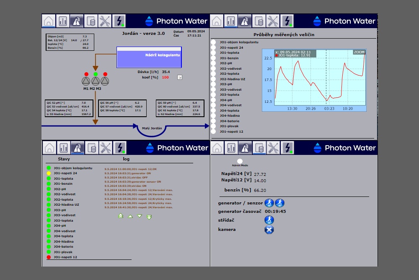Viewport: 419px width, 280px height.
Task: Click the lightning power icon in the chart panel
Action: [x=287, y=21]
